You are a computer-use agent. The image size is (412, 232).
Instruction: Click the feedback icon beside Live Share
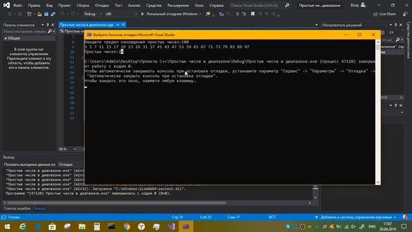[x=405, y=14]
